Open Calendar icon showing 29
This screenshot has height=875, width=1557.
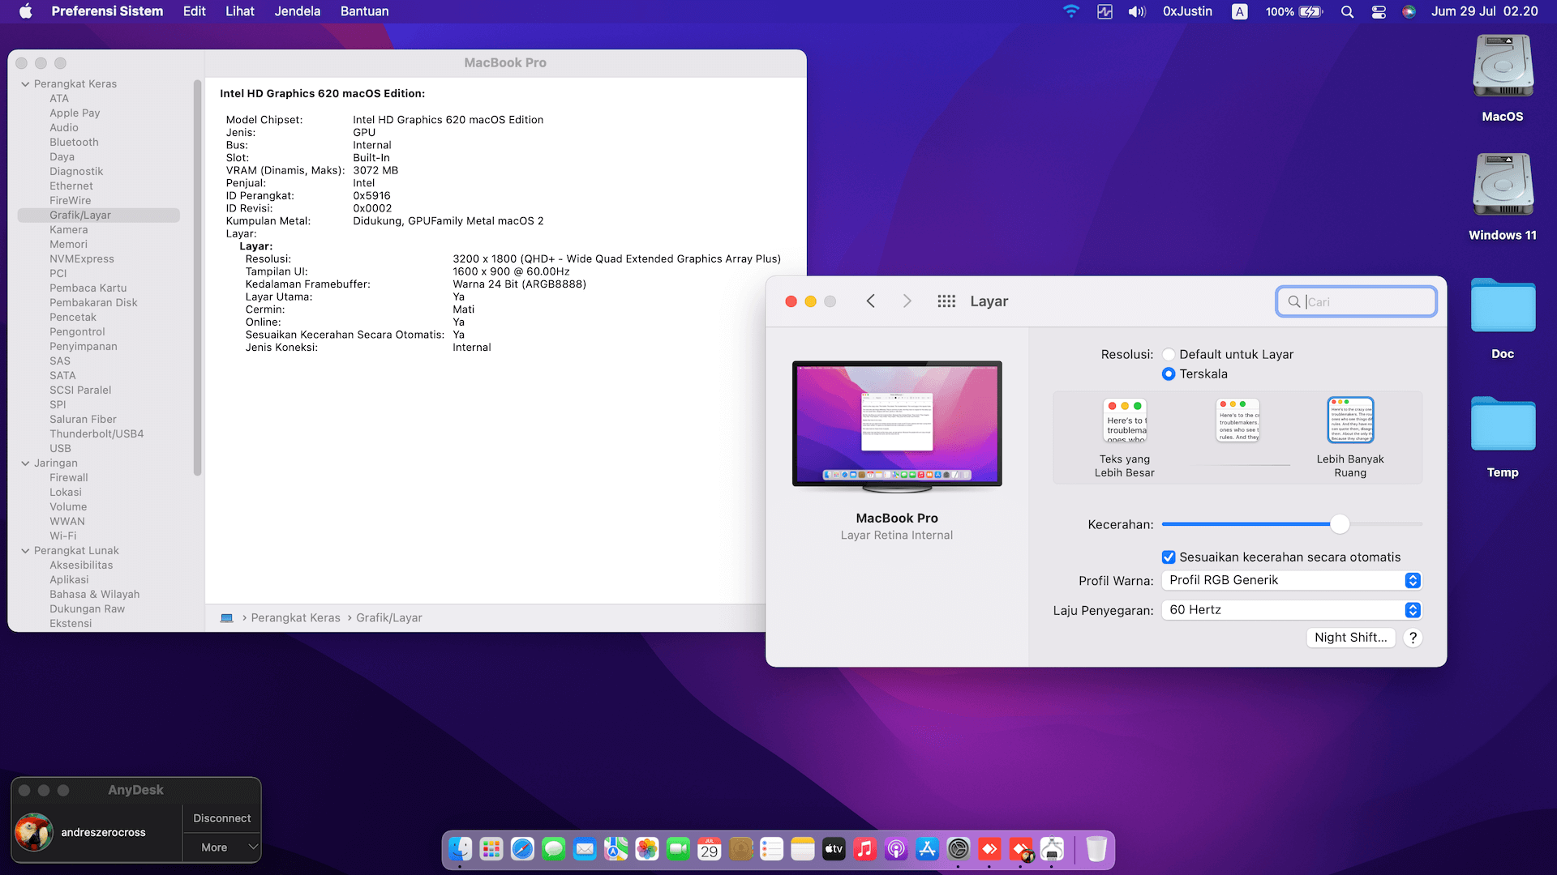tap(710, 849)
